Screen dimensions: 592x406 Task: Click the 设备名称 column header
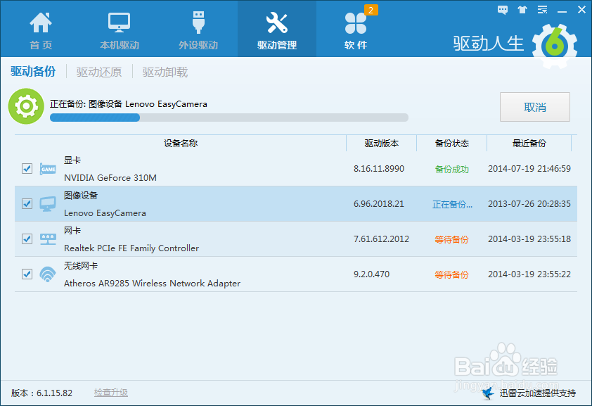coord(181,143)
